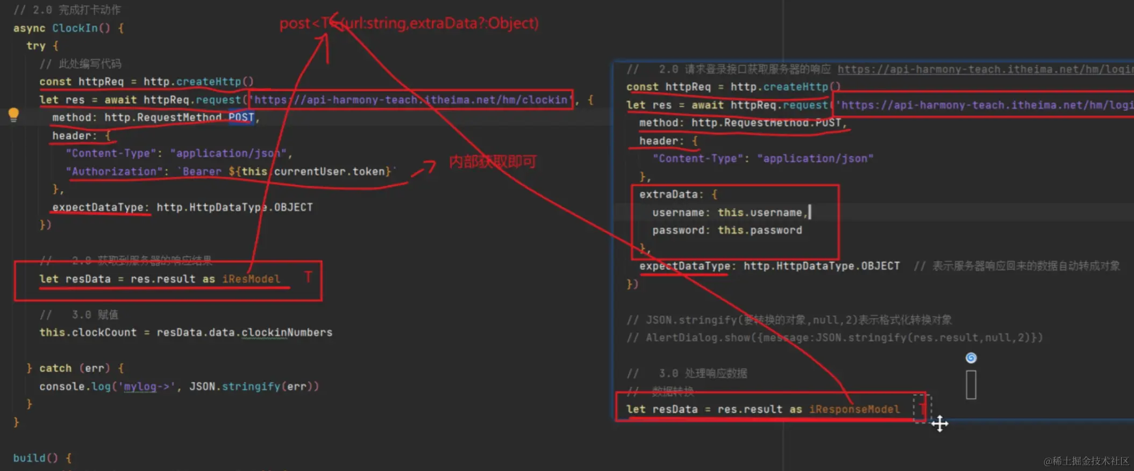Click 'this.clockCount = resData.data.clockinNumbers' line
This screenshot has height=471, width=1134.
click(186, 332)
